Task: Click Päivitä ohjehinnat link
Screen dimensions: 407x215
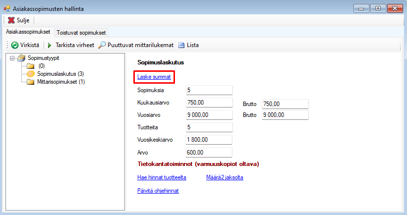Action: point(158,191)
